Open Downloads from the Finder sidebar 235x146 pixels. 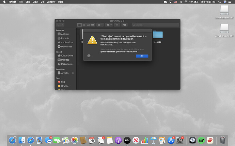coord(66,47)
